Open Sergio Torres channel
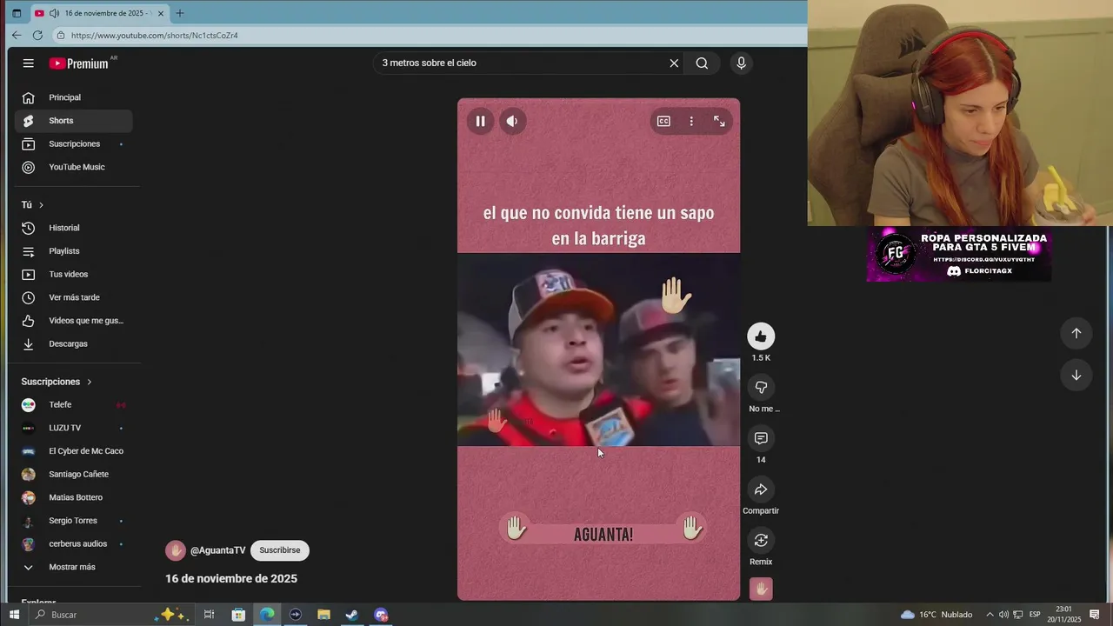The height and width of the screenshot is (626, 1113). (x=73, y=521)
